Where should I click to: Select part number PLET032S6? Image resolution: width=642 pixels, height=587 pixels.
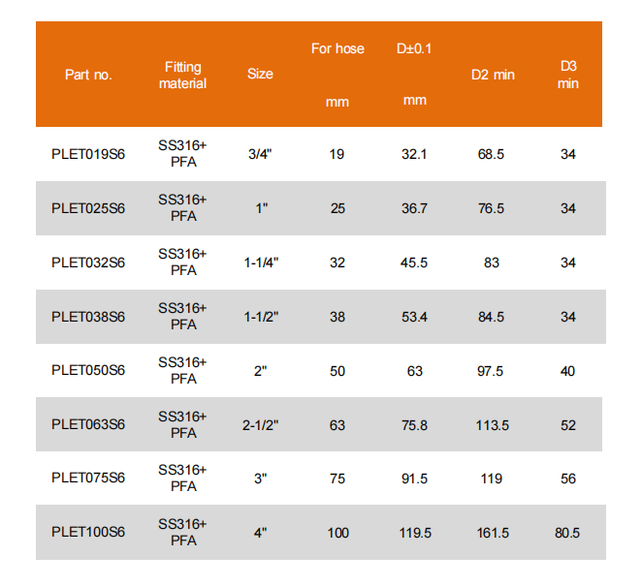point(88,263)
